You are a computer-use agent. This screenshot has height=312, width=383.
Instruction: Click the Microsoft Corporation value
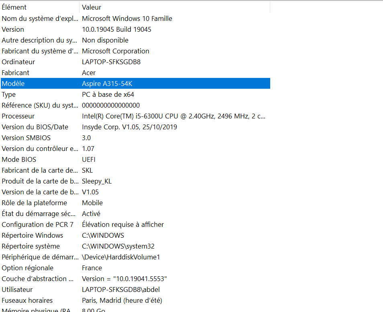click(116, 51)
